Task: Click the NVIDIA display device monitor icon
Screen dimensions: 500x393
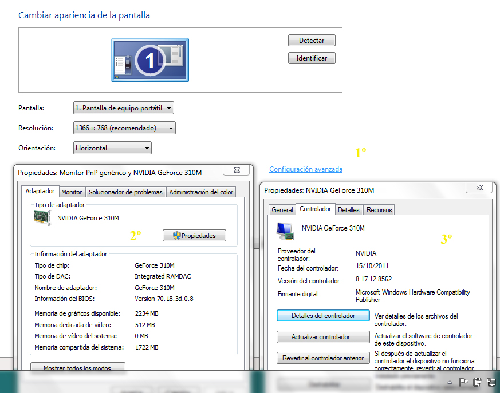Action: pyautogui.click(x=285, y=231)
